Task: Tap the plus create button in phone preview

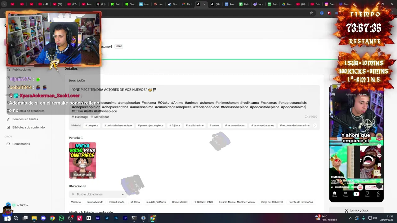Action: pos(356,194)
